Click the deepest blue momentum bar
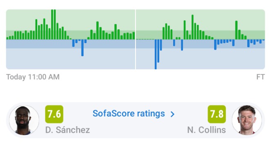 click(156, 54)
